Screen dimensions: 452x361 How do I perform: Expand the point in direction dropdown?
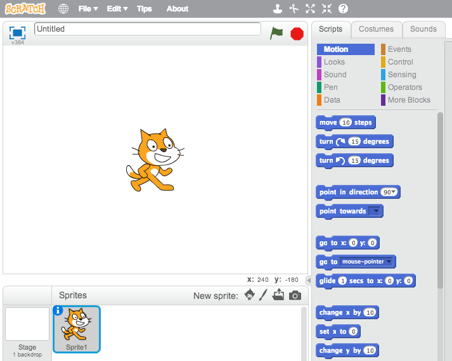[x=394, y=192]
